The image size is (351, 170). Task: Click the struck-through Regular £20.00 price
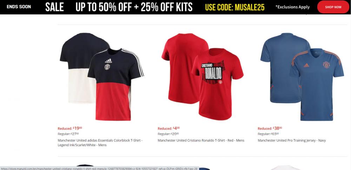[168, 134]
